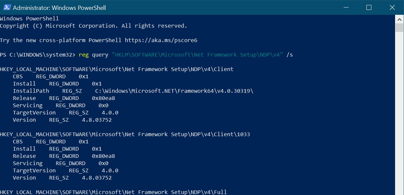Screen dimensions: 404x195
Task: Click the first Release 0x80ea8 value
Action: (103, 98)
